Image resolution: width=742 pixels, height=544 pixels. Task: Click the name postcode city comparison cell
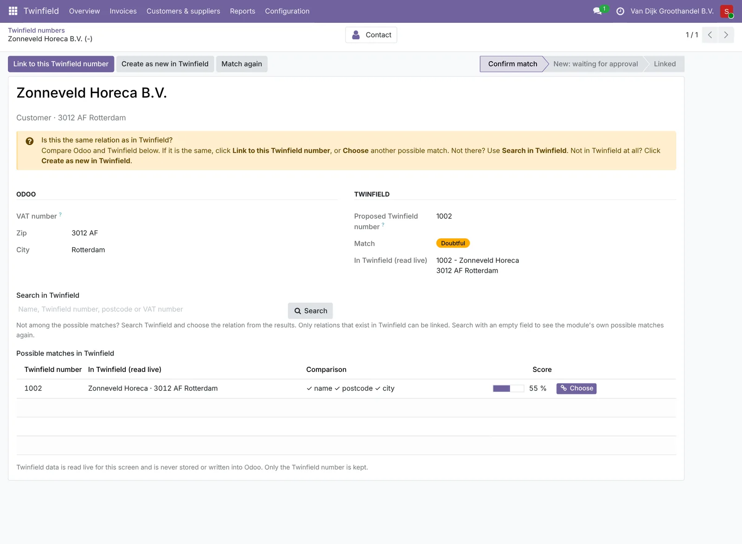(351, 388)
